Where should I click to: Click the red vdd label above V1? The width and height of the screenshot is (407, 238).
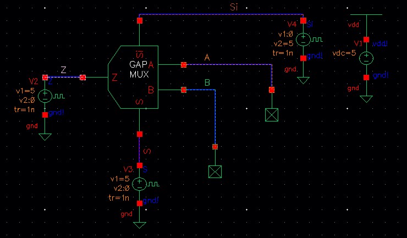point(353,25)
